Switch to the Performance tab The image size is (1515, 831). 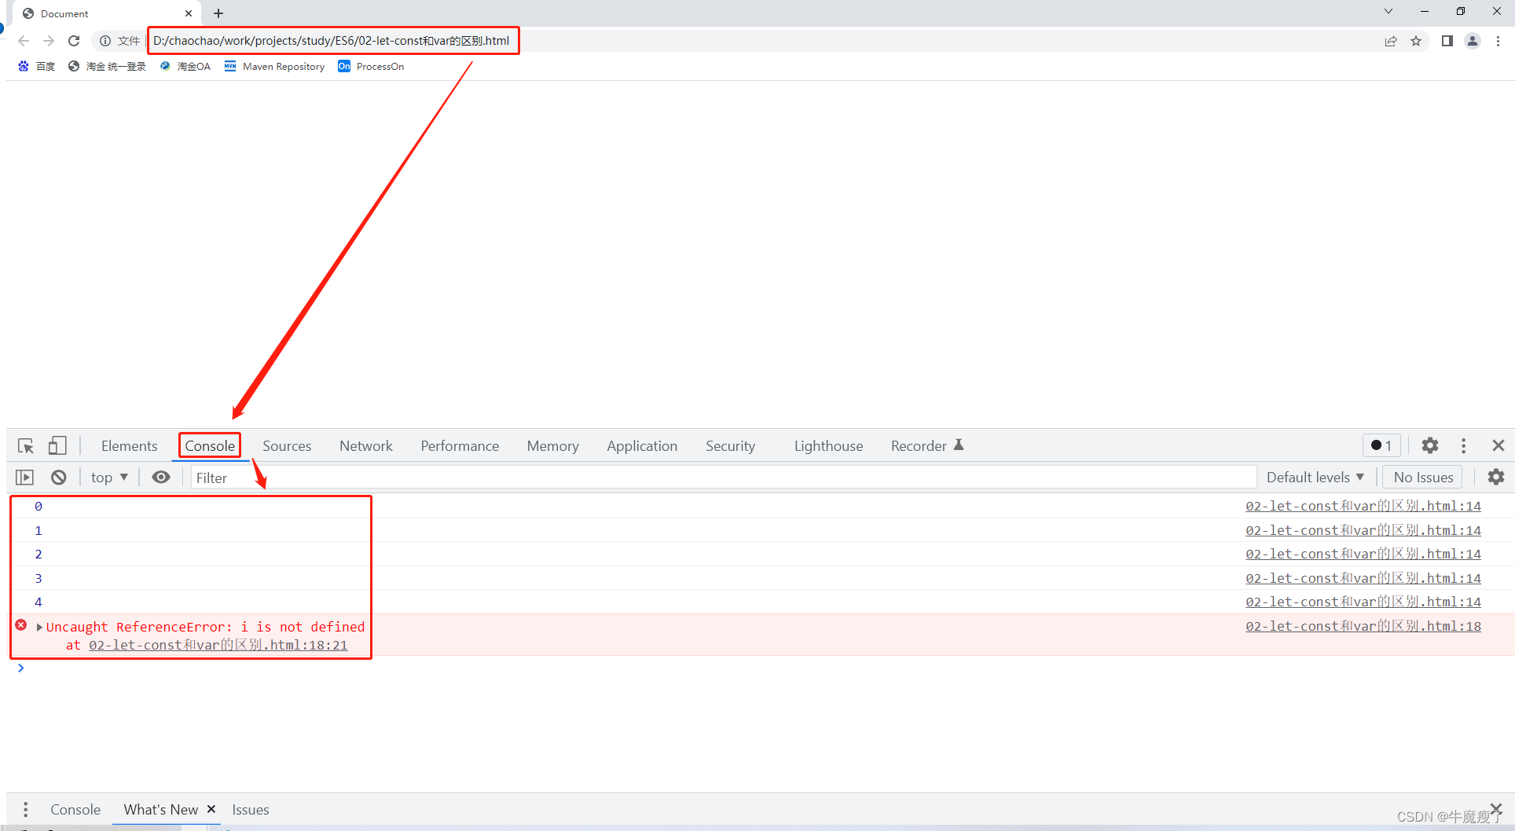(460, 446)
